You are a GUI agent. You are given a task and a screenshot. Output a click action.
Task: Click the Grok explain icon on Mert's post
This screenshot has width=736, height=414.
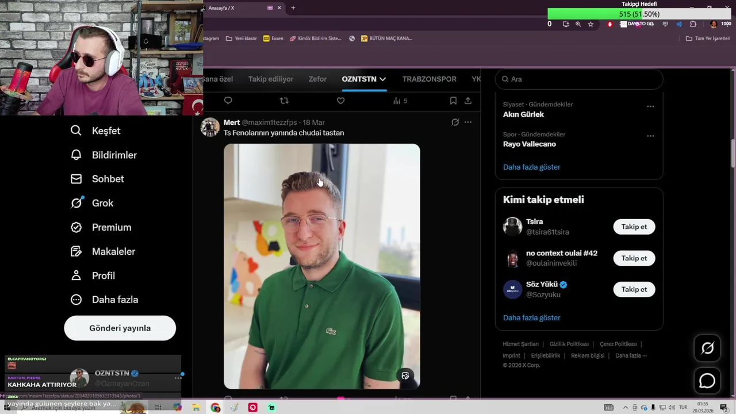[455, 122]
